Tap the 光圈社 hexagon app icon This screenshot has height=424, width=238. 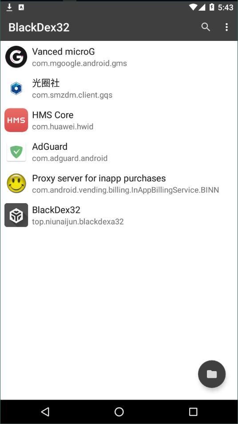pyautogui.click(x=16, y=88)
